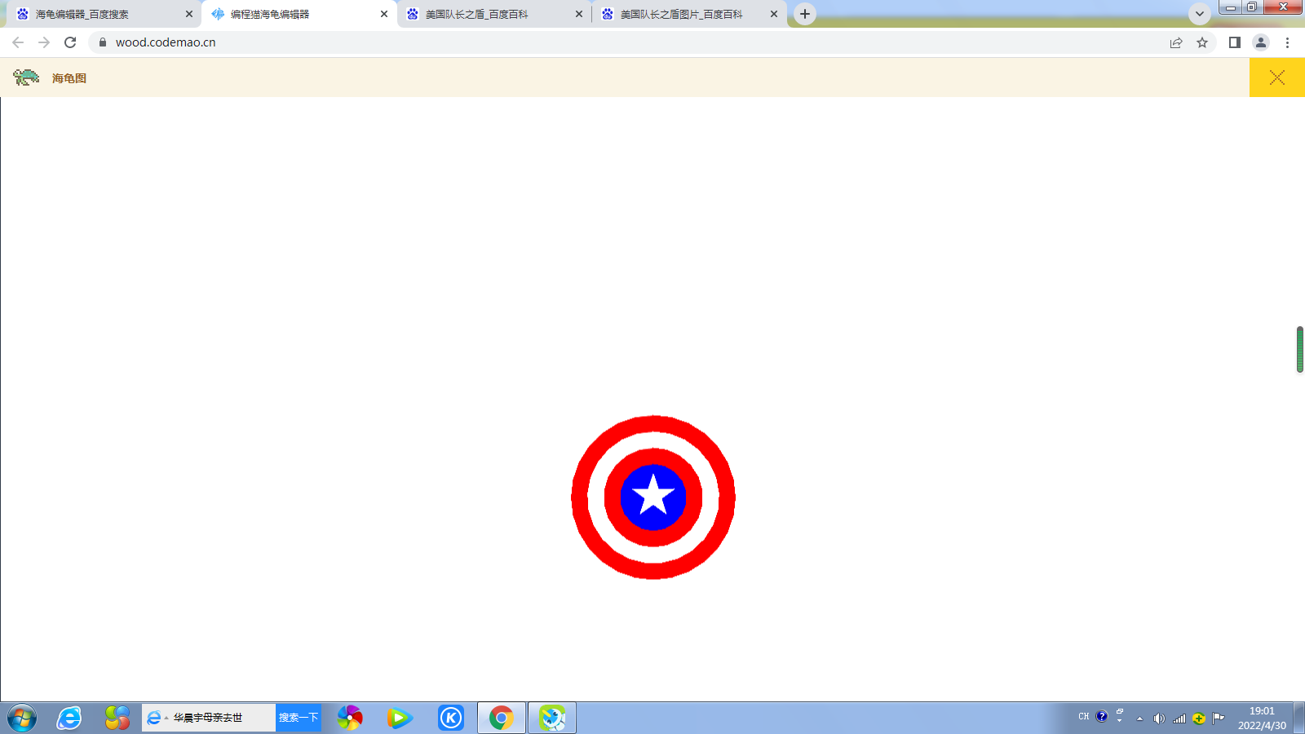Switch the CH input language indicator
The image size is (1305, 734).
pos(1084,717)
